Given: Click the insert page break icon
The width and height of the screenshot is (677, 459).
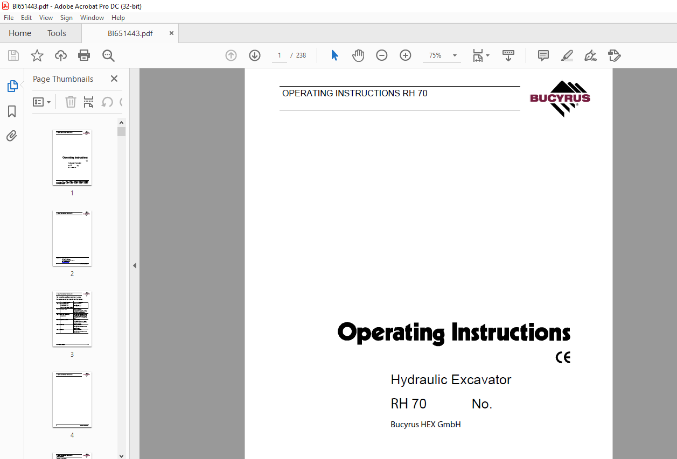Looking at the screenshot, I should pos(89,102).
